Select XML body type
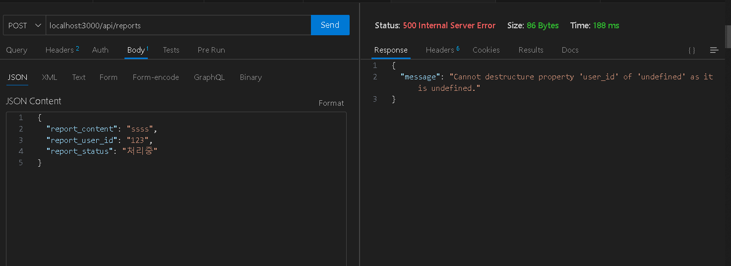The width and height of the screenshot is (731, 266). point(50,77)
